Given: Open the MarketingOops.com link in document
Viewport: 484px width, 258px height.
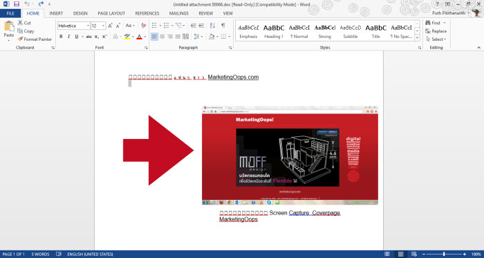Looking at the screenshot, I should [233, 77].
